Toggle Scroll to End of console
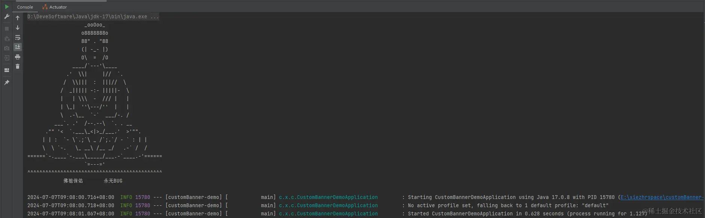The width and height of the screenshot is (705, 218). pyautogui.click(x=18, y=47)
